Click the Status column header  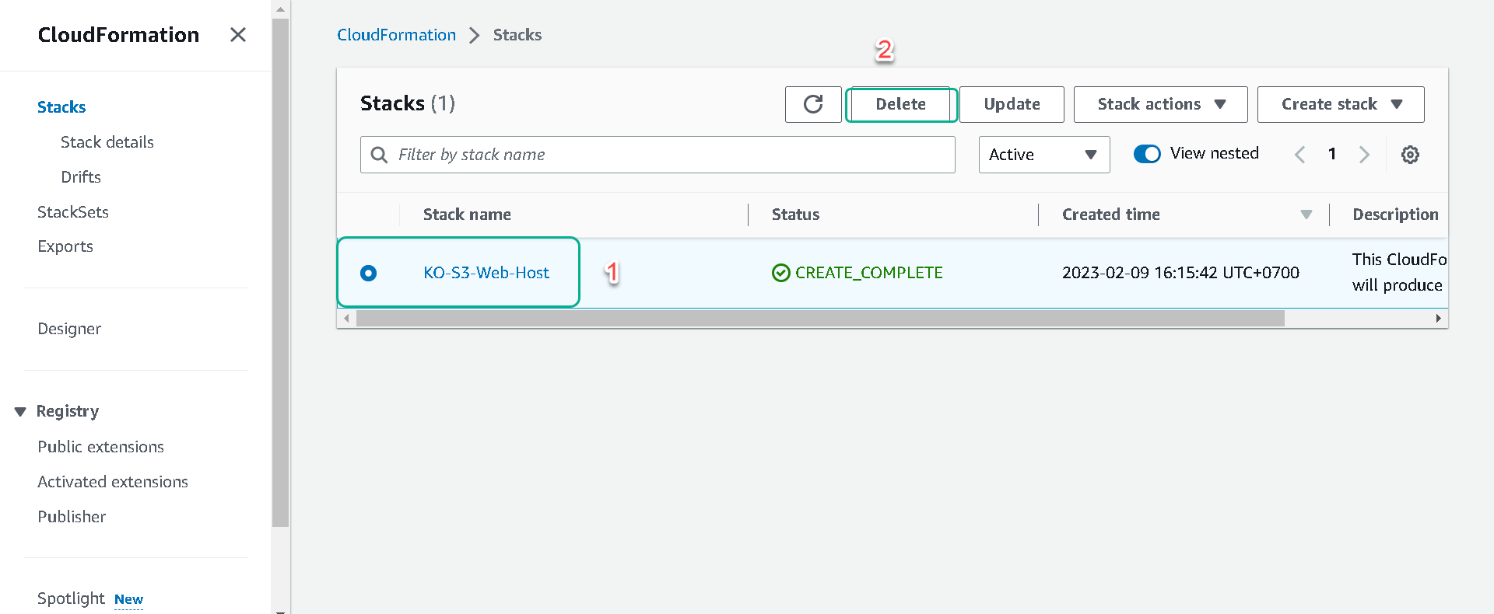(795, 215)
